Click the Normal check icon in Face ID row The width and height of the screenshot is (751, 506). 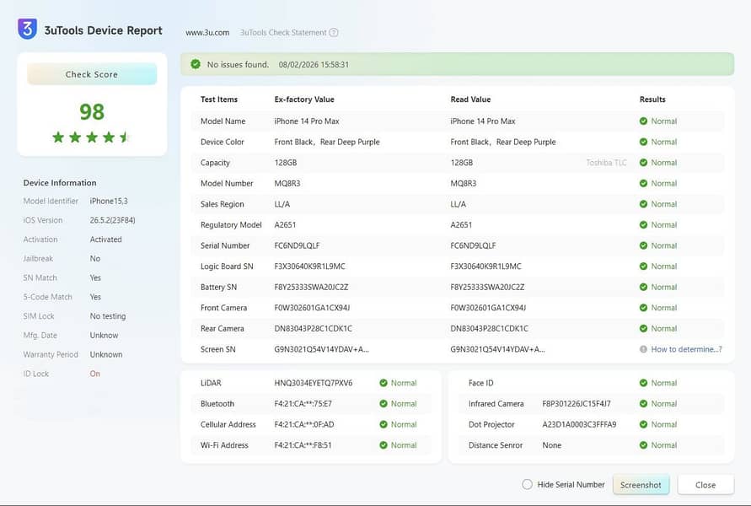pos(643,383)
